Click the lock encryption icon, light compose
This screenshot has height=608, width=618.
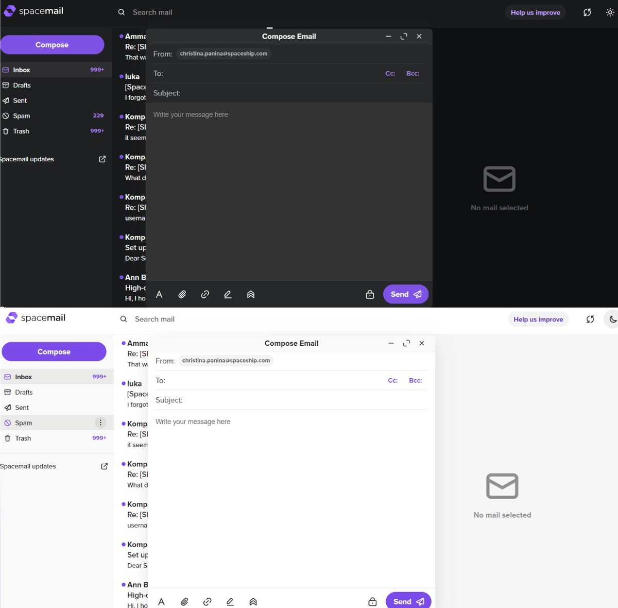(x=372, y=602)
